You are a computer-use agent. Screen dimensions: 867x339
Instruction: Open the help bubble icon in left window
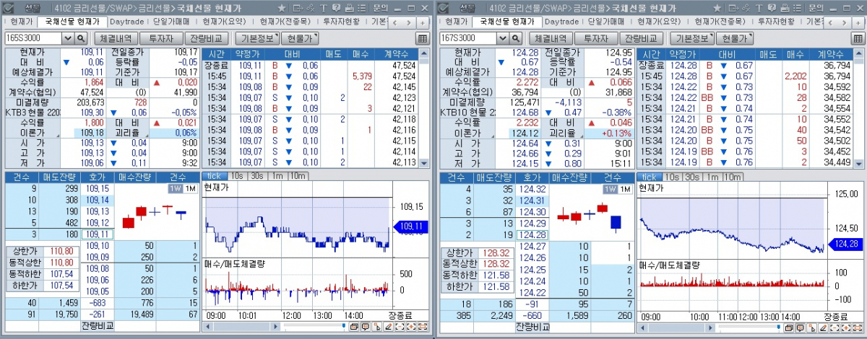point(336,7)
